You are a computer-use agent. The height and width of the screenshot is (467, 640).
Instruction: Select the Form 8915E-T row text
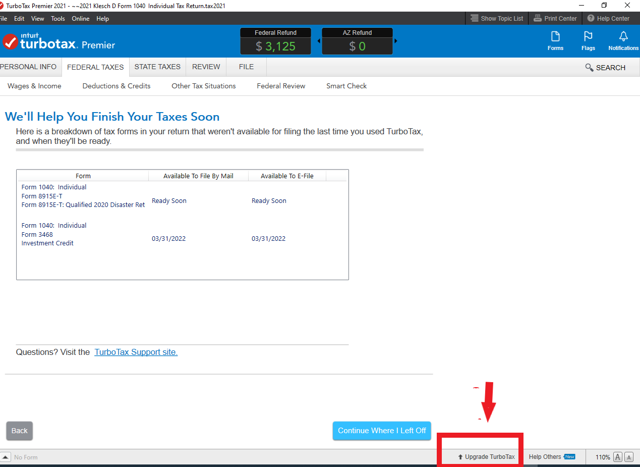point(42,196)
